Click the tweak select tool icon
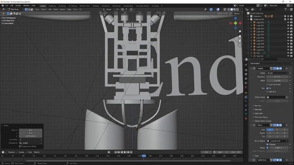This screenshot has height=165, width=294. tap(4, 13)
